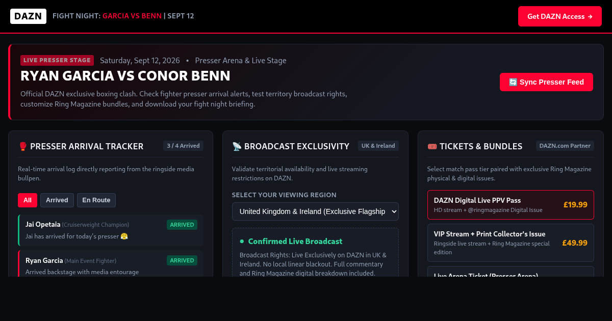Screen dimensions: 612x321
Task: Click the green dot beside Confirmed Live Broadcast
Action: point(242,242)
